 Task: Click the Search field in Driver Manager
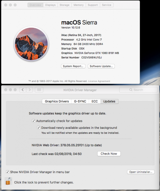[138, 90]
